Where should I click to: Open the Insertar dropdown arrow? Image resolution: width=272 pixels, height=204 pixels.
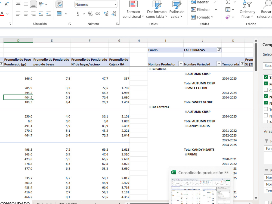215,2
